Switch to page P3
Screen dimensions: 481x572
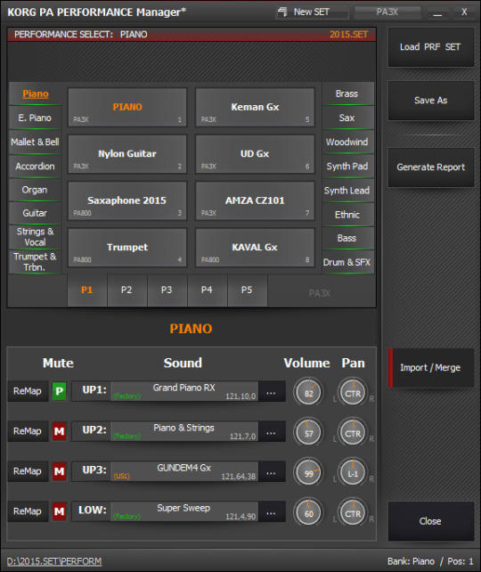167,290
